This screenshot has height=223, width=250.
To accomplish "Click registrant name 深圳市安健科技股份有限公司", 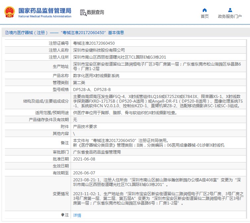I will coord(99,50).
